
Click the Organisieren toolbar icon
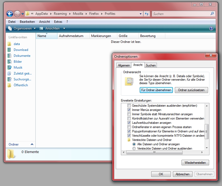pos(10,28)
